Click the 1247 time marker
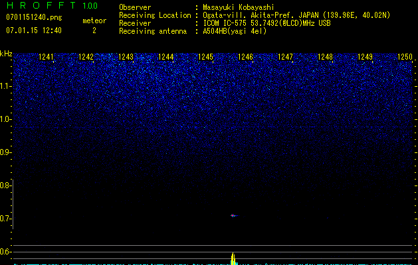This screenshot has width=418, height=265. pos(285,57)
